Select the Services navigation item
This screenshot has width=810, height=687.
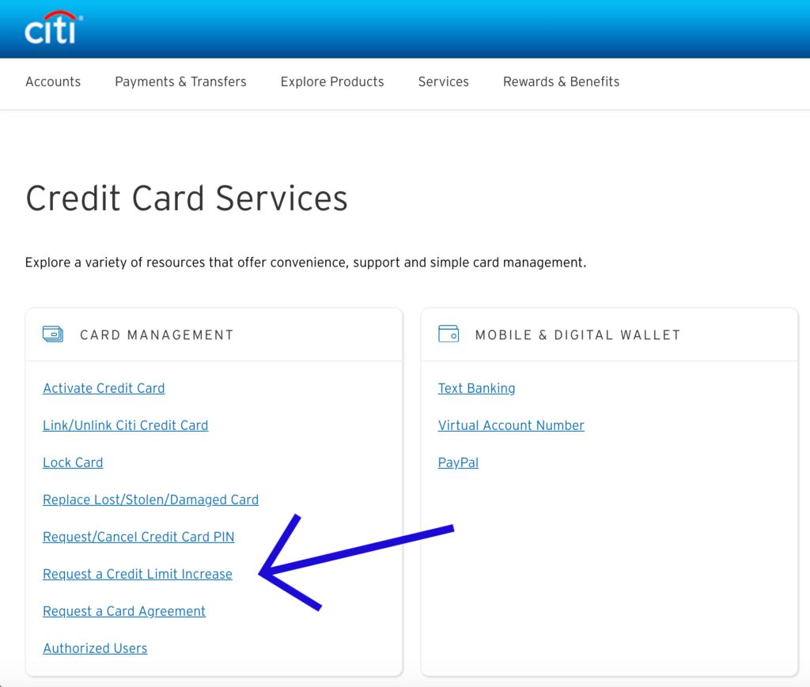click(443, 81)
